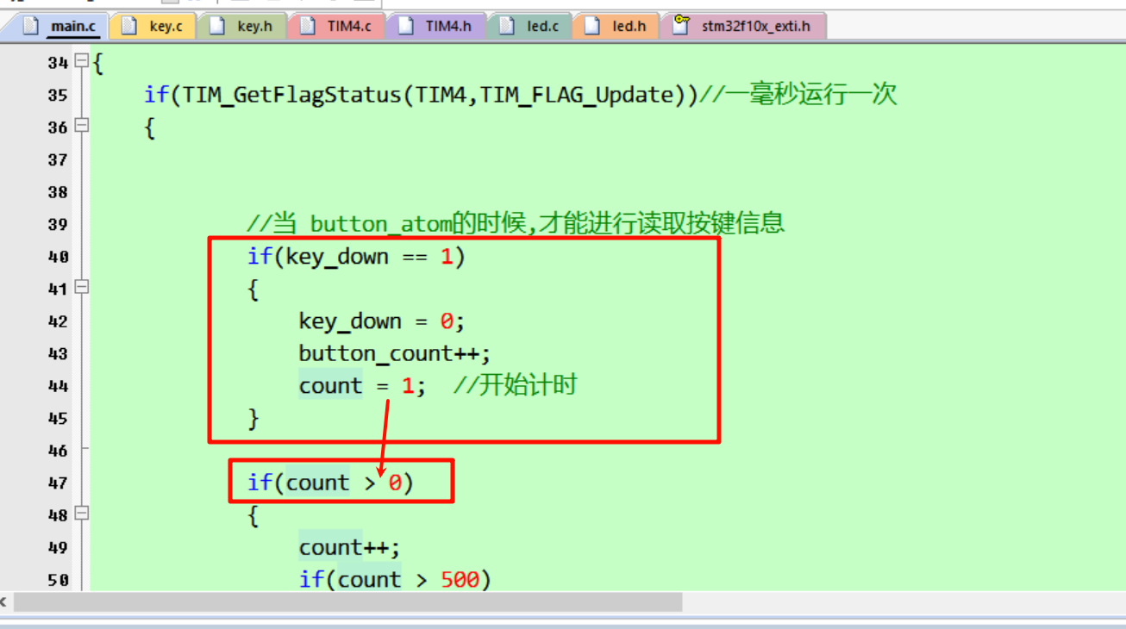Click line number 50 in the gutter
1126x629 pixels.
(58, 580)
